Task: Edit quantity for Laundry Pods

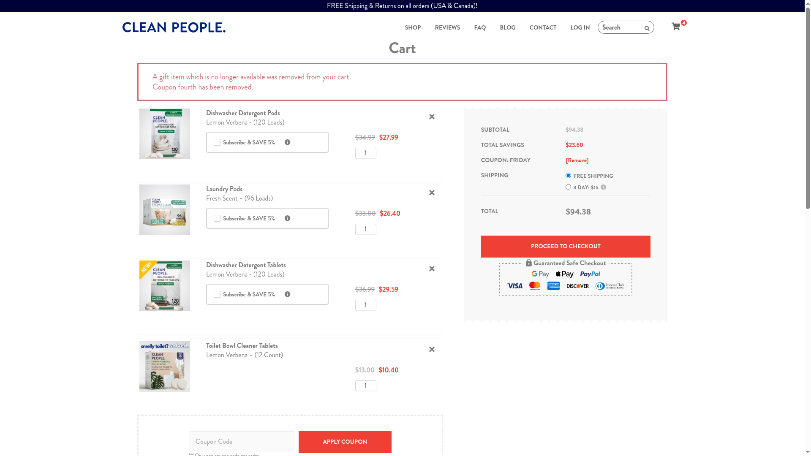Action: 366,229
